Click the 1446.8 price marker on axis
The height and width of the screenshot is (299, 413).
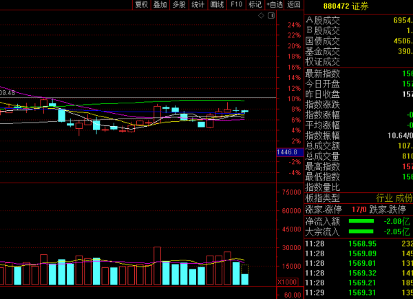pos(286,152)
